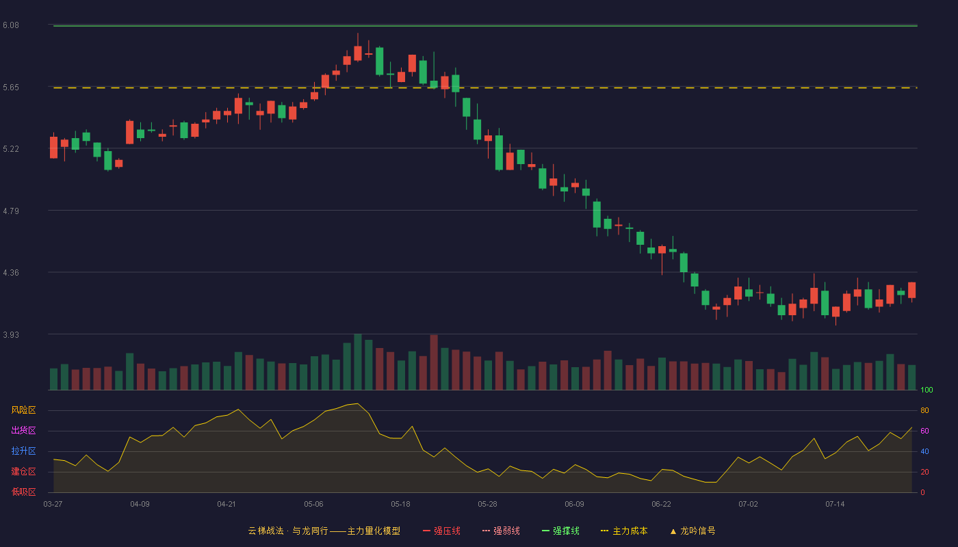Select the 建仓区 zone label

click(x=23, y=472)
